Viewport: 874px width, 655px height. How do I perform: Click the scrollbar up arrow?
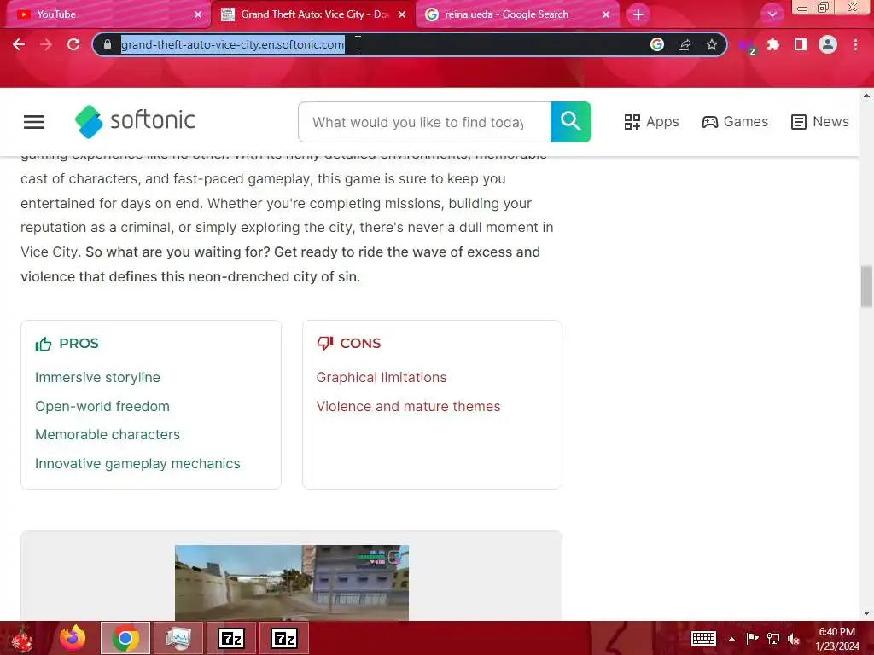pos(866,96)
